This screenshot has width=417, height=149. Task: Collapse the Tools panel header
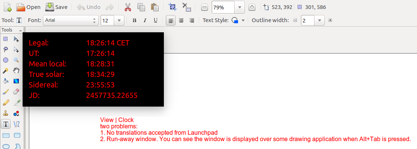click(x=20, y=30)
